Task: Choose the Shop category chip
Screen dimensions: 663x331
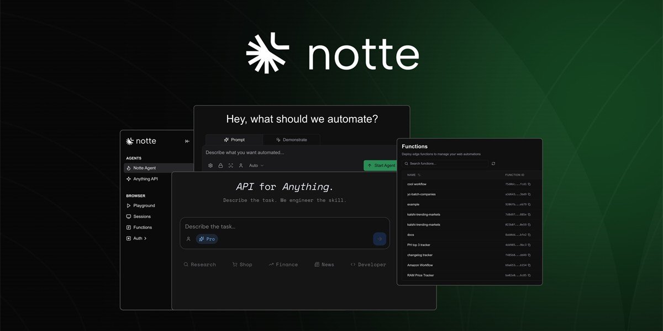Action: pyautogui.click(x=242, y=265)
